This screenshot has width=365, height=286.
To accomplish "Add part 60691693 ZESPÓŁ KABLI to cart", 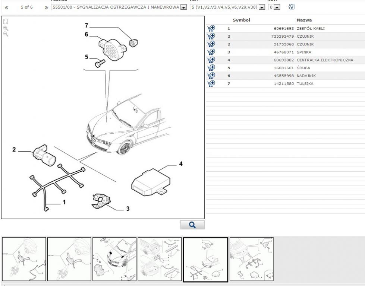I will tap(211, 28).
